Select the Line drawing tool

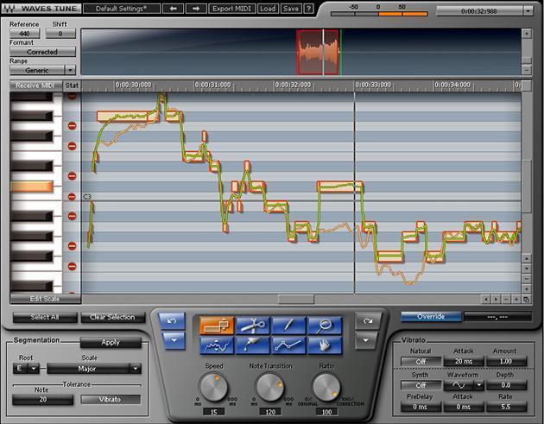click(x=288, y=345)
